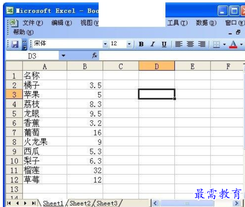Align text right

pyautogui.click(x=202, y=44)
